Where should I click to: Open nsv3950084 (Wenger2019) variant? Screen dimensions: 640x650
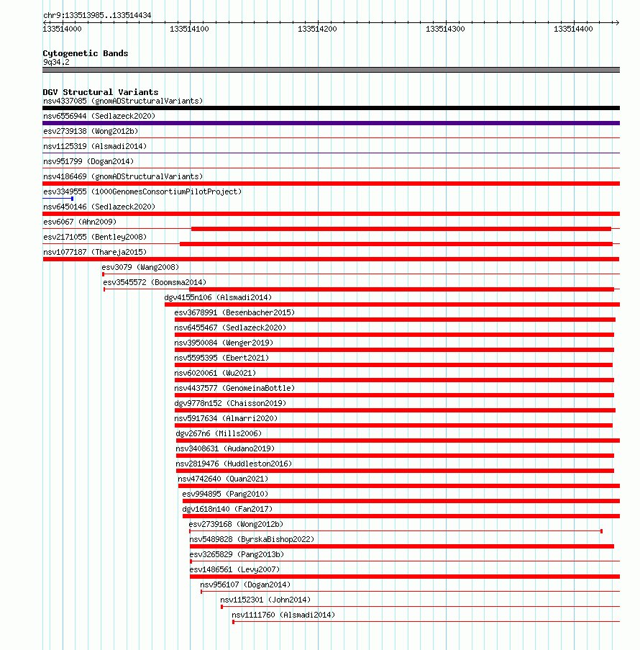click(224, 343)
